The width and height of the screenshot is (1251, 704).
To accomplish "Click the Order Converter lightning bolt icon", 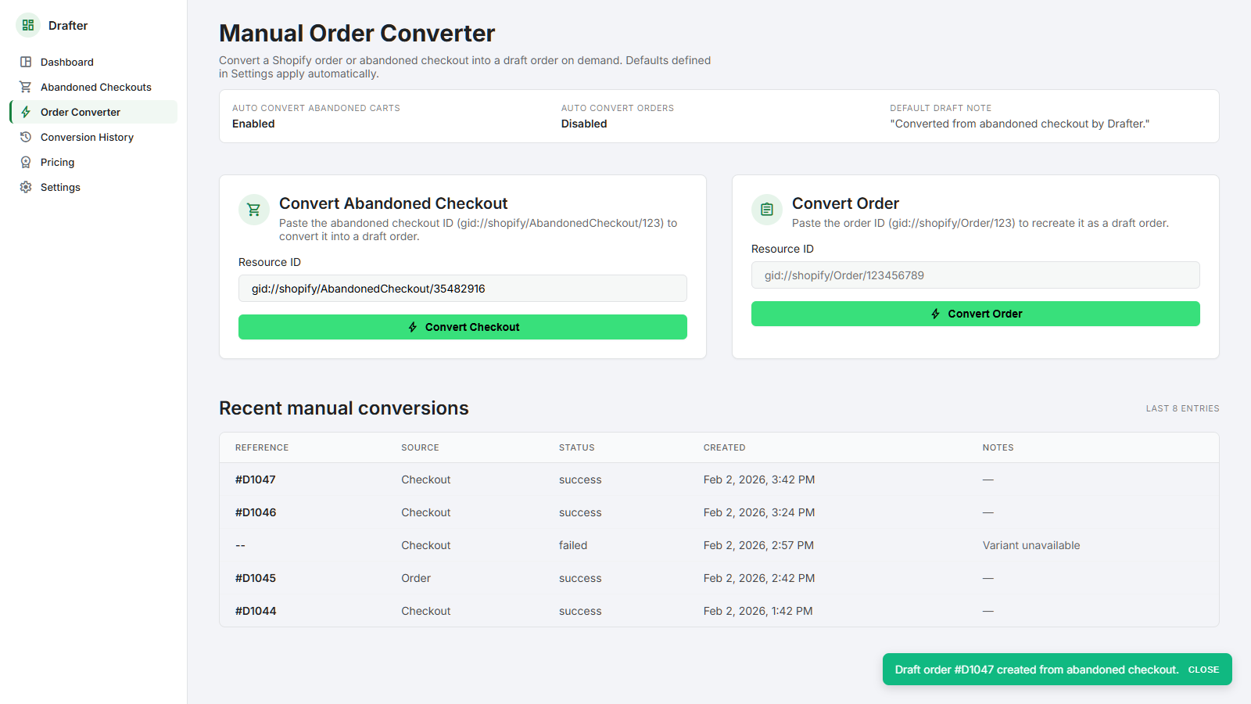I will [x=26, y=112].
